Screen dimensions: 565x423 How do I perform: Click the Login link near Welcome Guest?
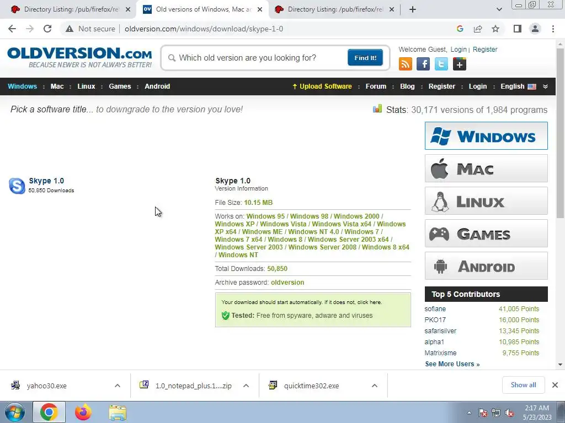459,49
